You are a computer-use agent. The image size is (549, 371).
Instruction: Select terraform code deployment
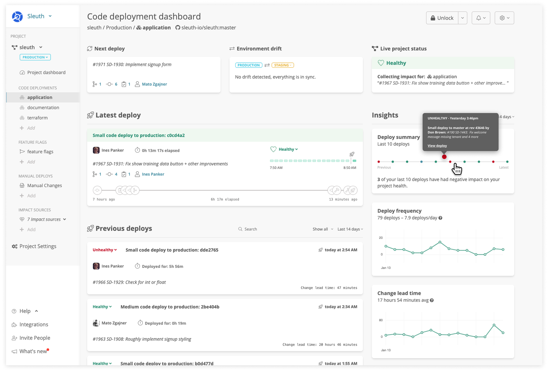coord(37,118)
